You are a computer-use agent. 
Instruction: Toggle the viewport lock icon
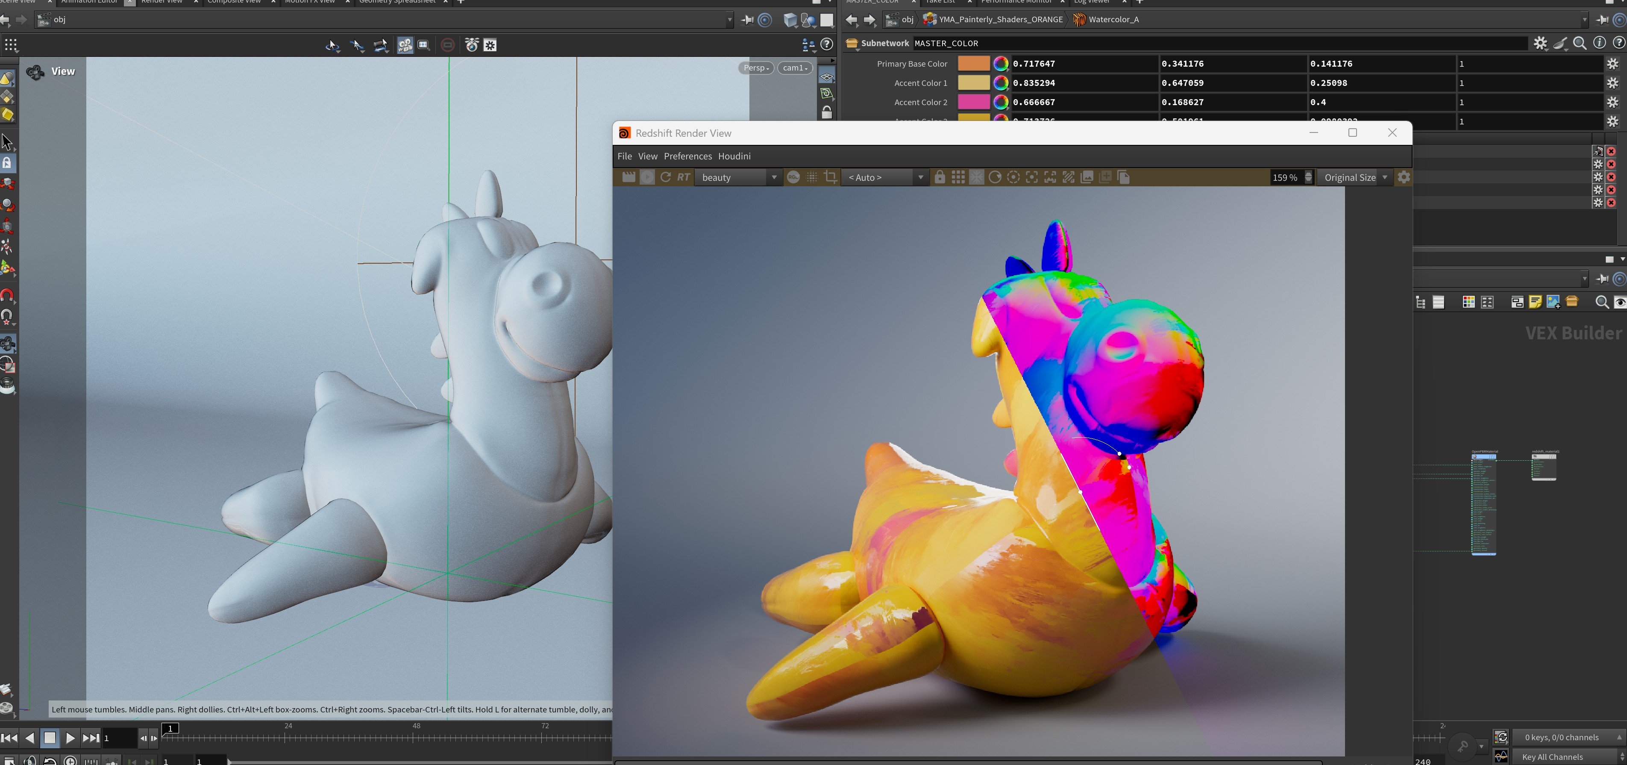point(826,112)
